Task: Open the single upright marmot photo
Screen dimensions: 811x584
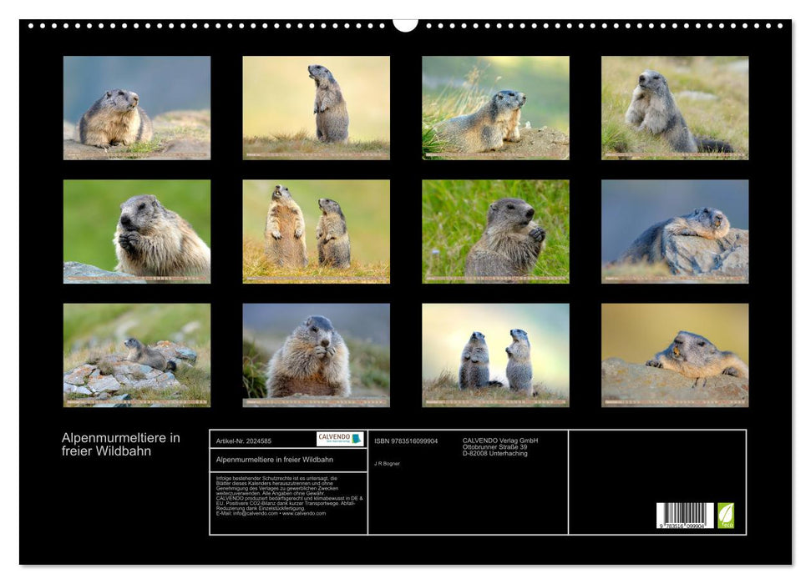Action: 316,108
